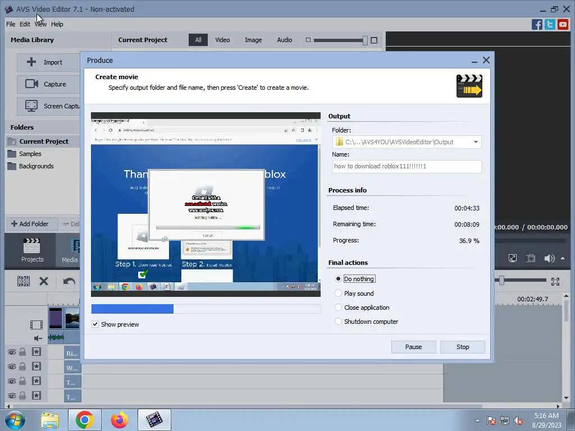
Task: Open the Facebook icon in the top bar
Action: pos(537,24)
